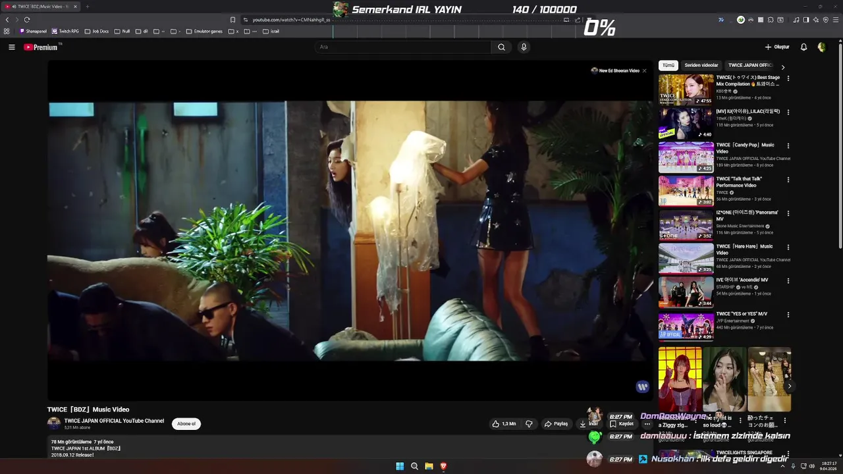
Task: Open options for Candy Pop video
Action: pyautogui.click(x=788, y=146)
